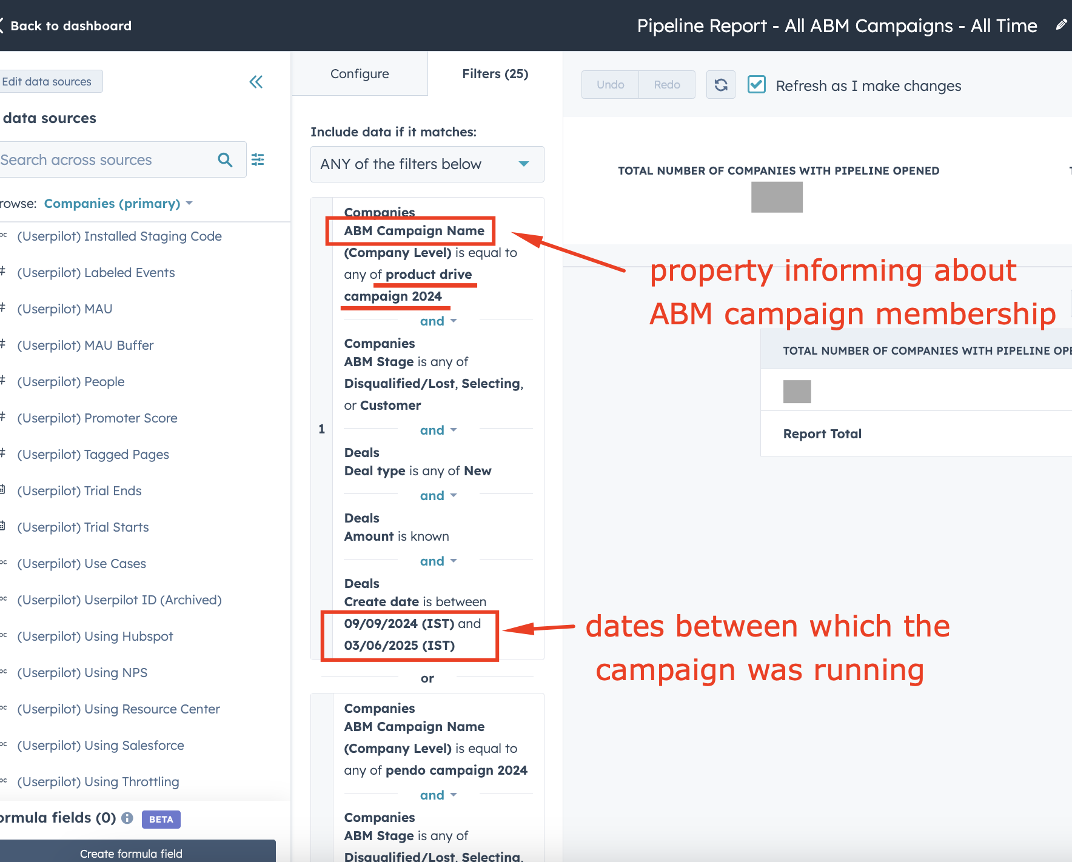Select (Userpilot) Installed Staging Code property
Viewport: 1072px width, 862px height.
tap(119, 236)
